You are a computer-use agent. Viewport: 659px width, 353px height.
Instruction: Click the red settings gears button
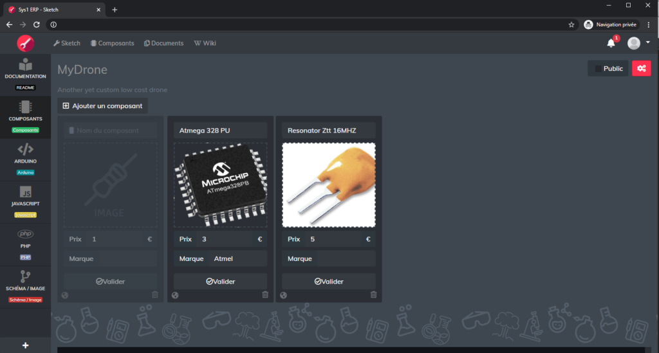pyautogui.click(x=641, y=69)
